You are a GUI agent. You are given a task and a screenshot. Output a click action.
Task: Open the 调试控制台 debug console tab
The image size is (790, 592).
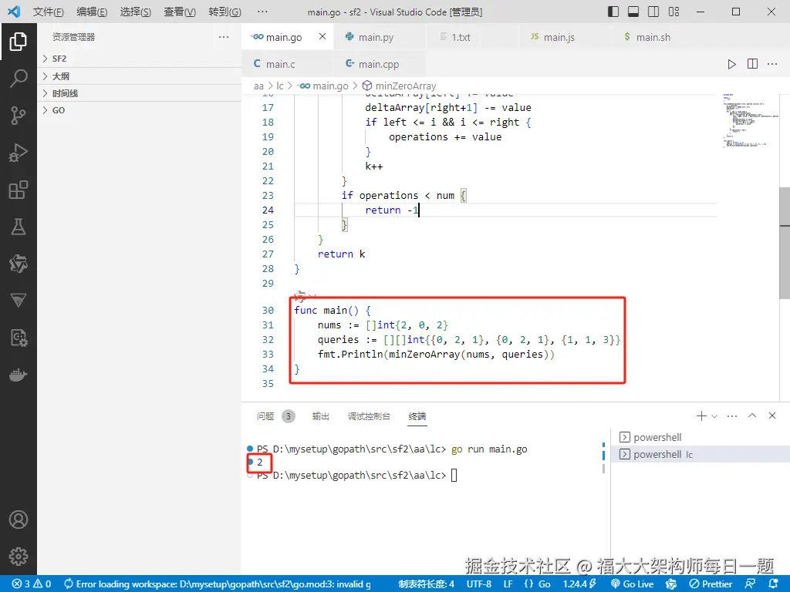[369, 415]
